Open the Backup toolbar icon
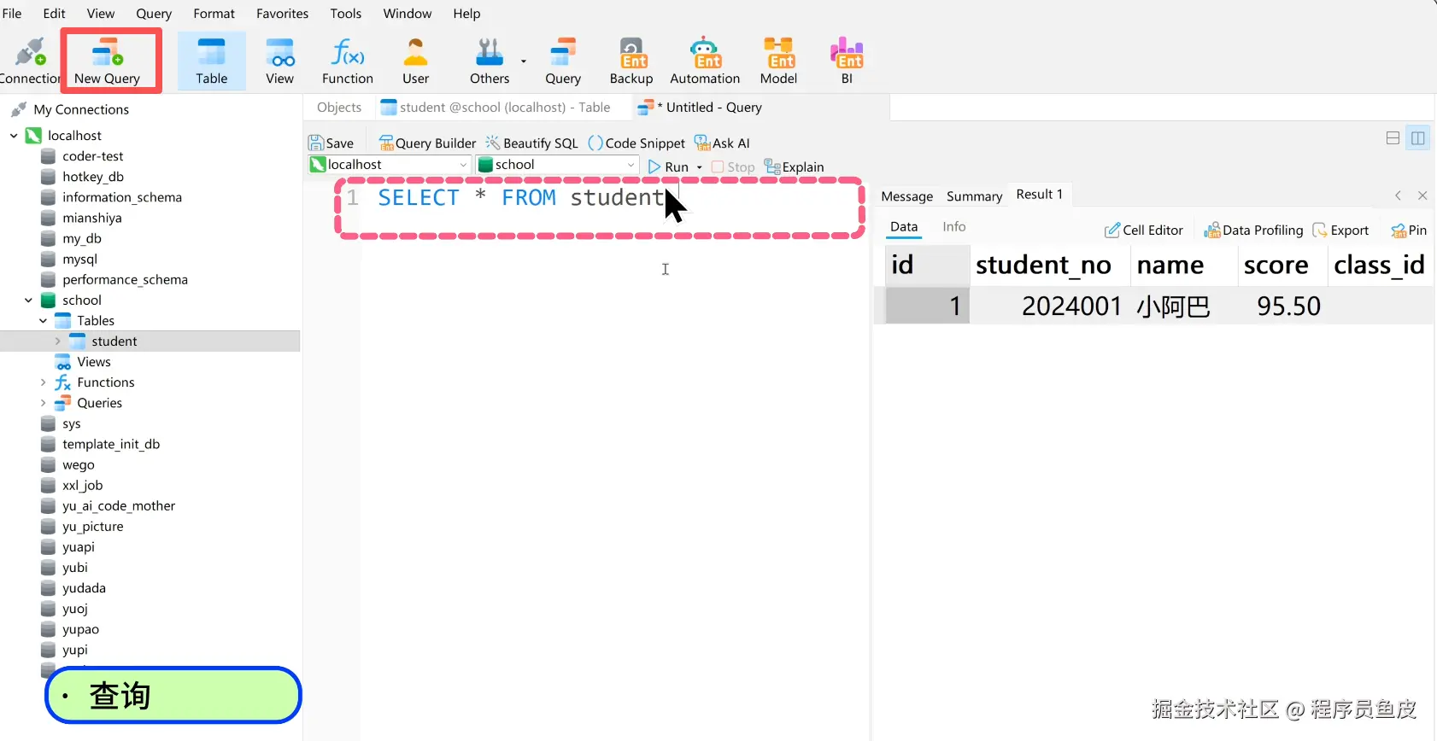 [x=631, y=61]
